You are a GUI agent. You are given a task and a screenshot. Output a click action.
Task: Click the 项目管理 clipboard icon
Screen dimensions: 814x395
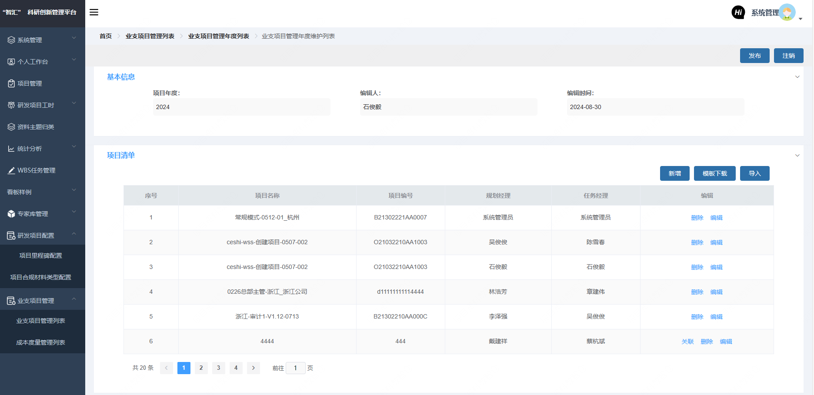click(x=11, y=83)
